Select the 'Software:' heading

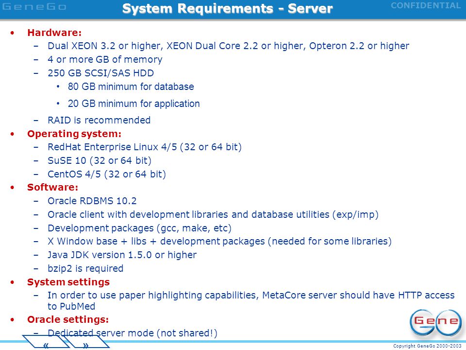click(52, 187)
